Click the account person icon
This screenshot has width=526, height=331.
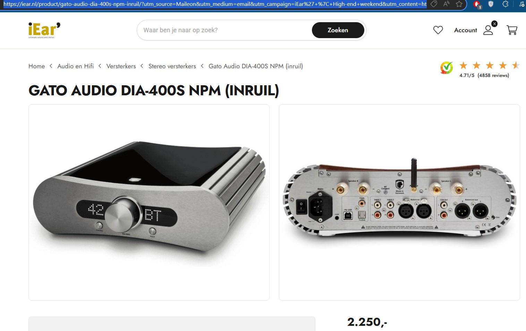(x=488, y=30)
